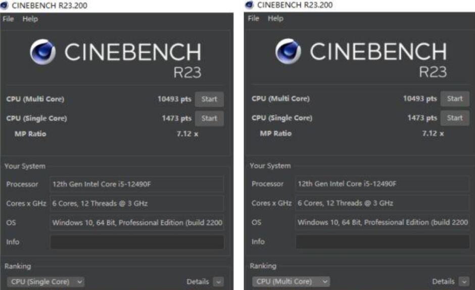Click '10493 pts' score in right window
Image resolution: width=475 pixels, height=290 pixels.
click(420, 99)
